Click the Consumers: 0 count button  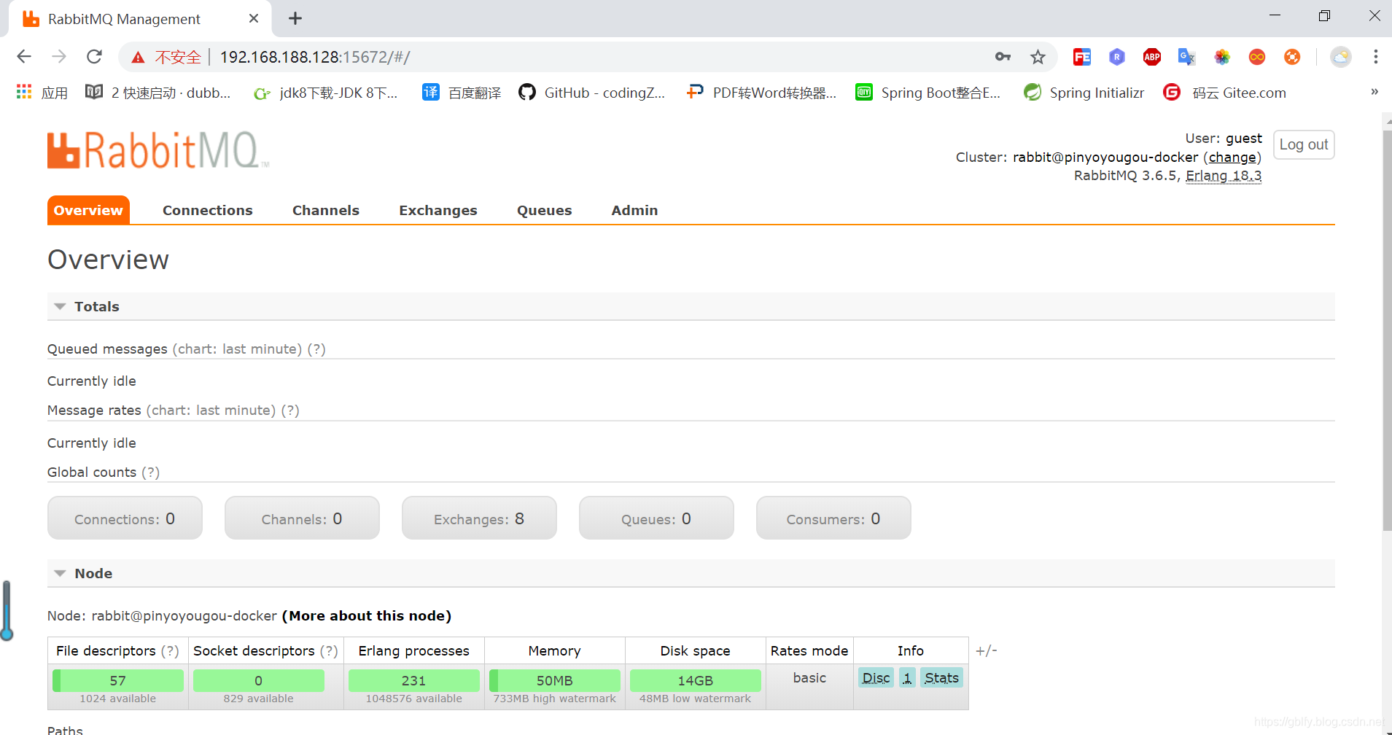click(833, 518)
